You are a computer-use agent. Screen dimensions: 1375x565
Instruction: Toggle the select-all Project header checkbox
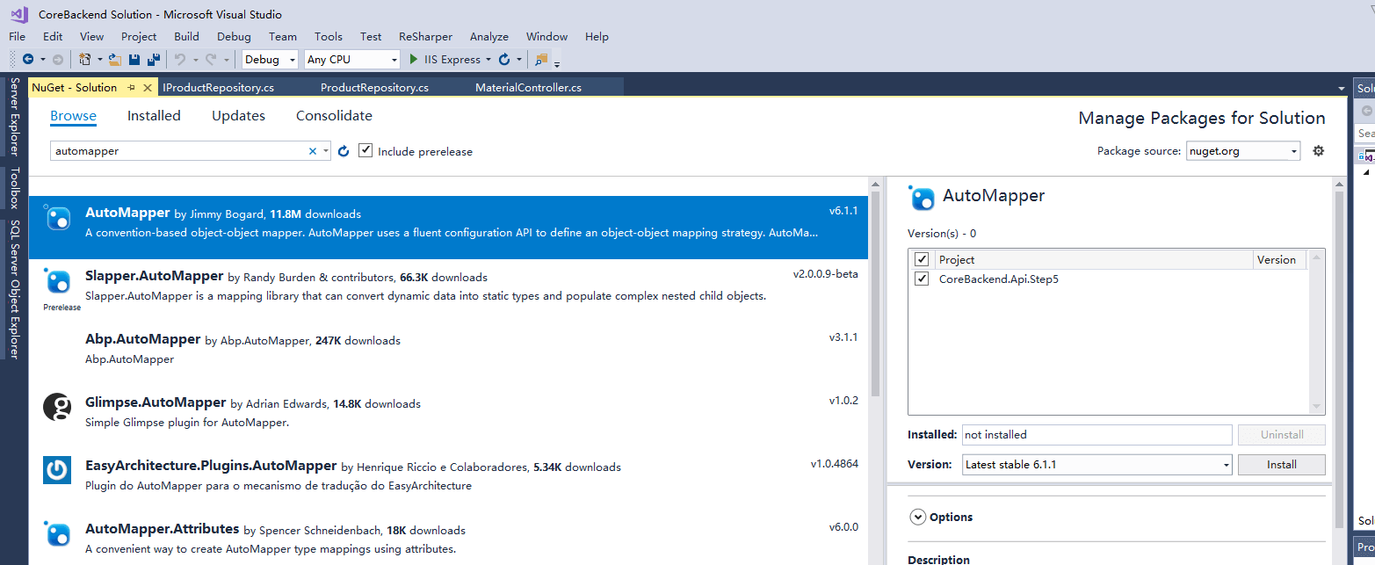(922, 259)
